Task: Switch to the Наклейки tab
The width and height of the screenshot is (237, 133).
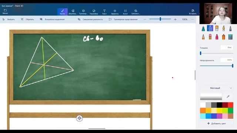Action: point(94,12)
